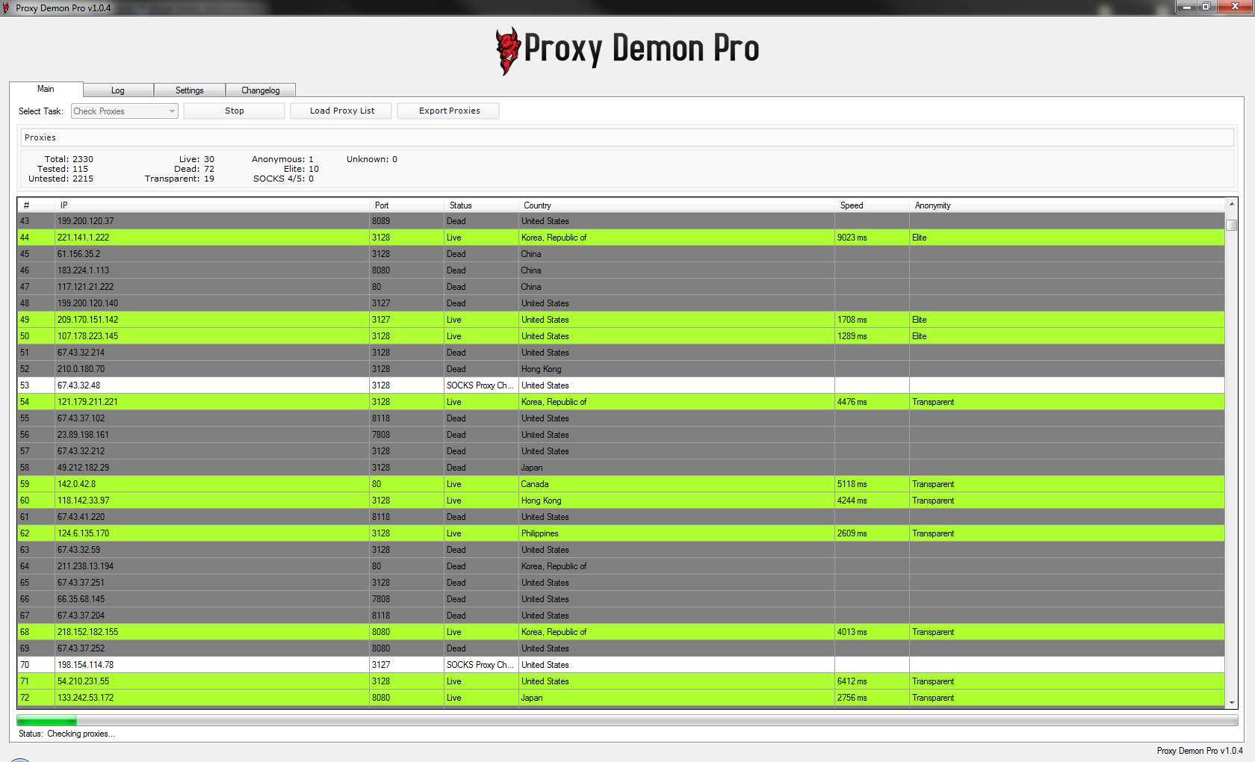Open the Settings tab
The image size is (1255, 762).
pos(189,90)
